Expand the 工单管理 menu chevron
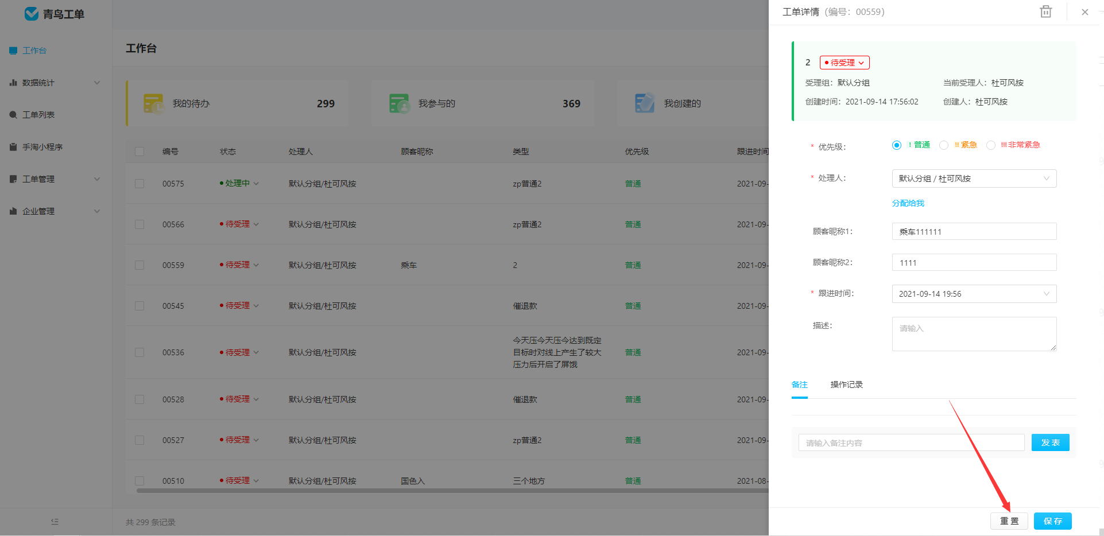This screenshot has width=1104, height=536. (x=97, y=179)
